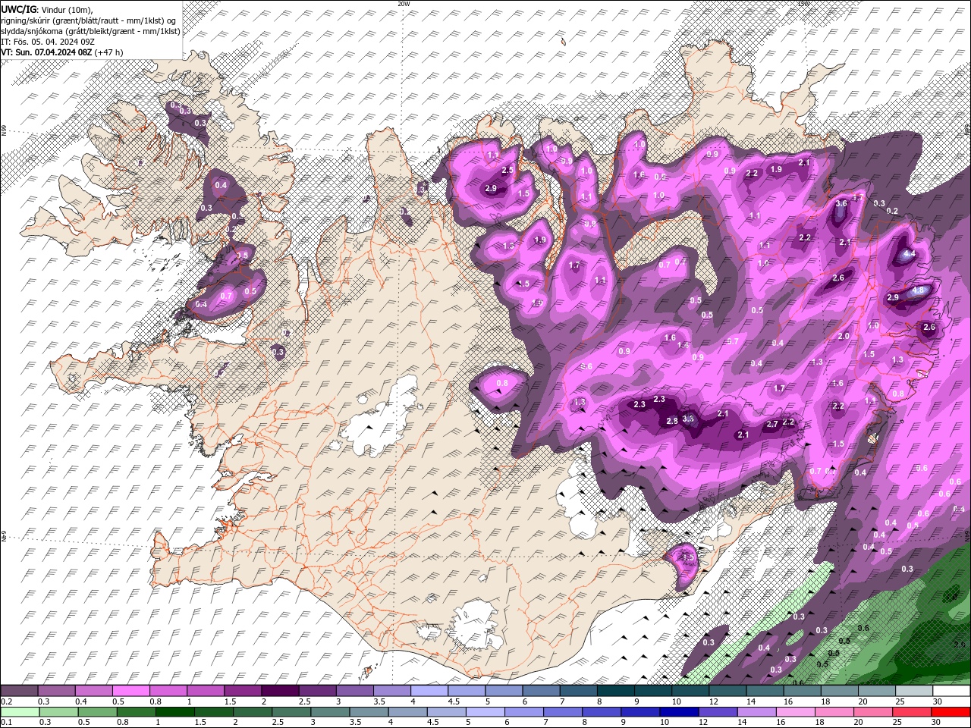This screenshot has height=728, width=971.
Task: Click the UWC/IG title text
Action: pos(19,8)
